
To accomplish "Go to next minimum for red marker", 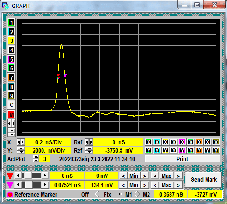I will coord(145,176).
